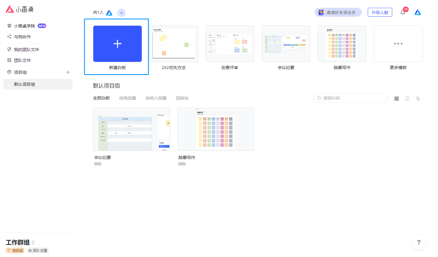Open 小画桌学院 menu entry

click(x=25, y=26)
